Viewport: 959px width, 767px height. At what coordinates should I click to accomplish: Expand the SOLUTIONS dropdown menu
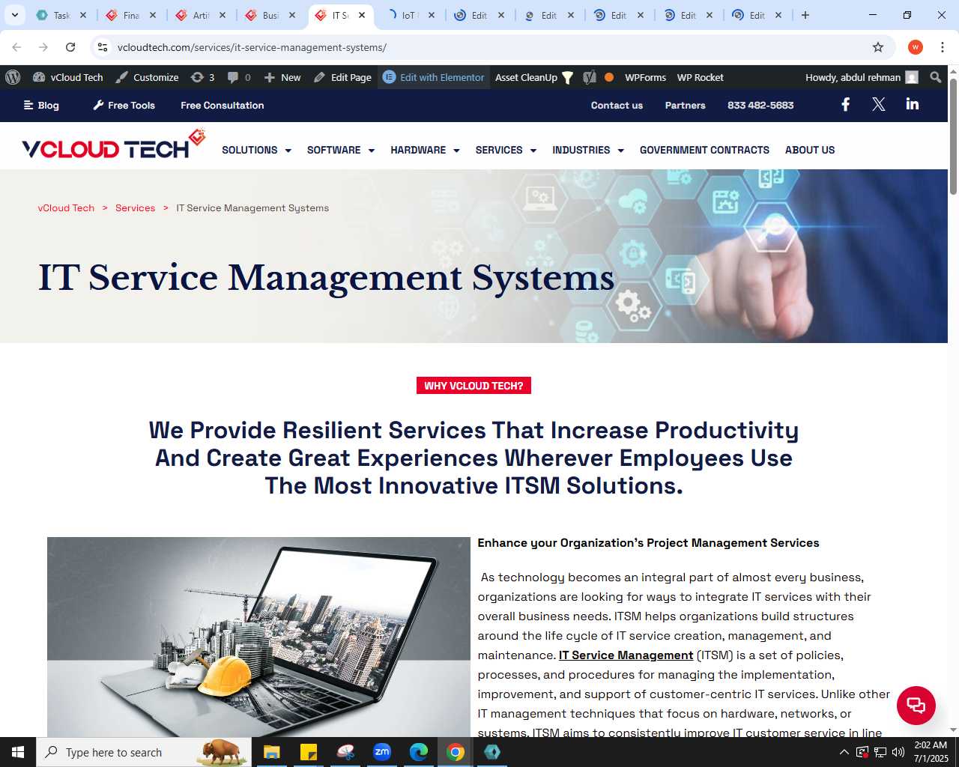pyautogui.click(x=256, y=150)
